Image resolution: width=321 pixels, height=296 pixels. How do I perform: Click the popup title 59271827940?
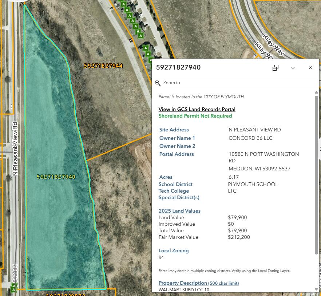click(178, 67)
